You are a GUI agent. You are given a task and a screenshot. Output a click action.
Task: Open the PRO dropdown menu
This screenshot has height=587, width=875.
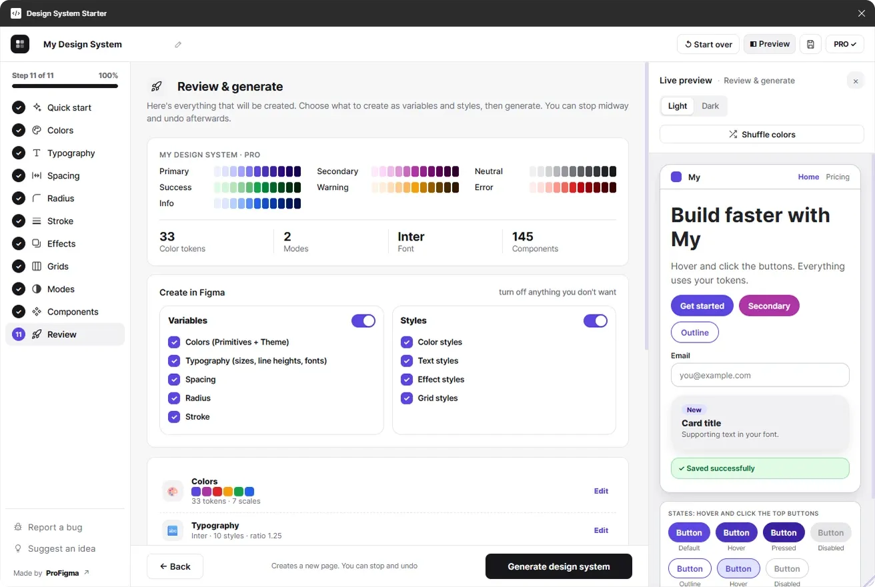click(x=845, y=44)
